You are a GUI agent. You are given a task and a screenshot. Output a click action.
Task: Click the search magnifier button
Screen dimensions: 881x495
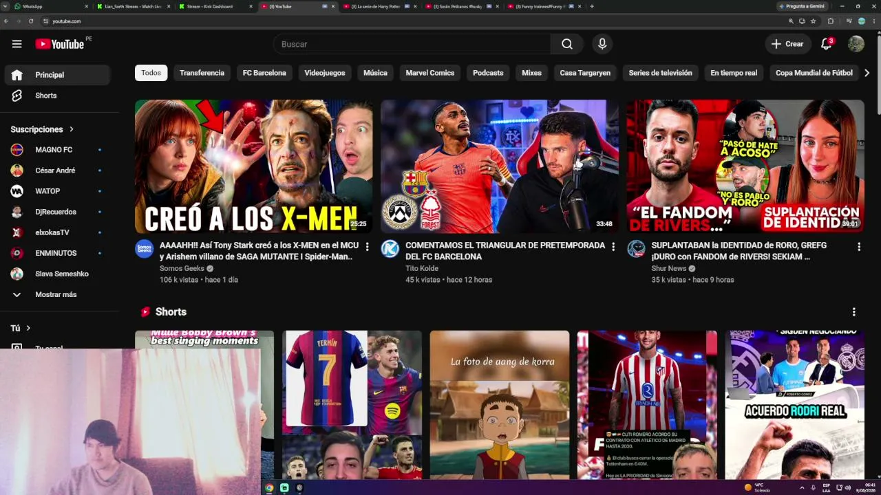[x=567, y=44]
